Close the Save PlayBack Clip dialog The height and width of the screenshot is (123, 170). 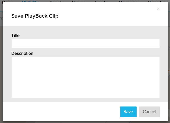coord(158,9)
